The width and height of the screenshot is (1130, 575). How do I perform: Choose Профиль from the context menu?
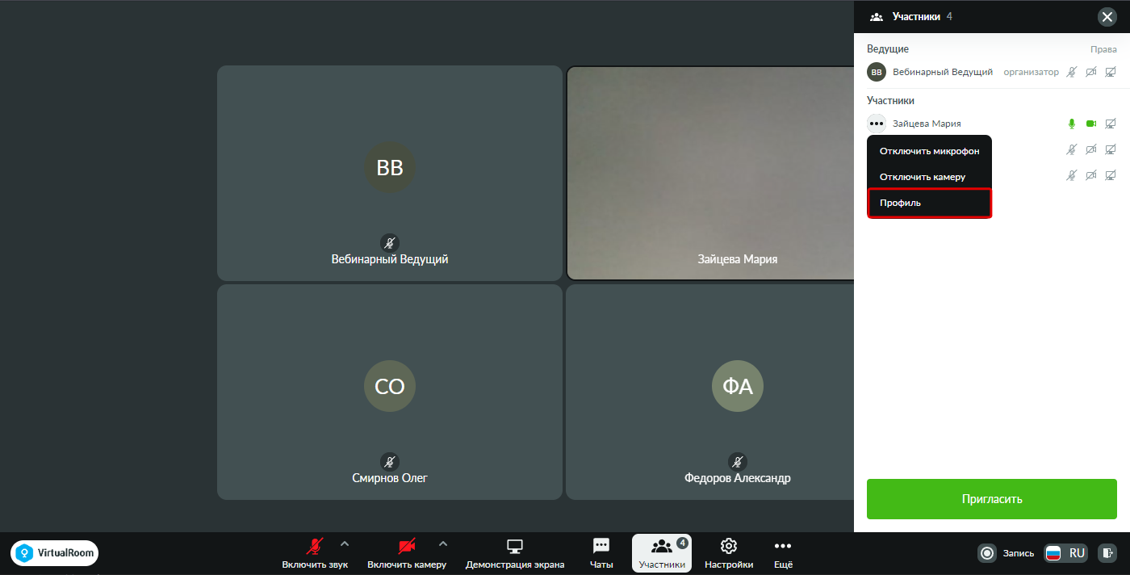pyautogui.click(x=929, y=203)
